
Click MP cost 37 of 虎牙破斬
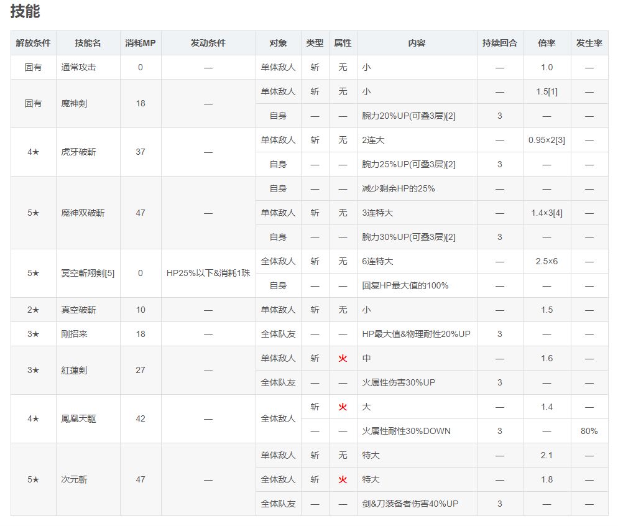click(141, 152)
